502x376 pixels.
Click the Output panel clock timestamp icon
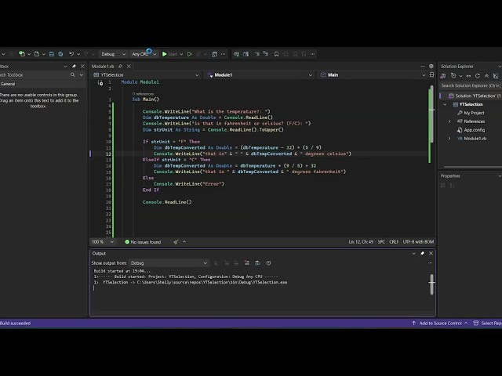(268, 263)
